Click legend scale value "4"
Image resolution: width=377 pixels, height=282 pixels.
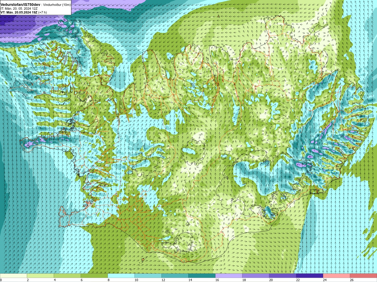click(55, 280)
